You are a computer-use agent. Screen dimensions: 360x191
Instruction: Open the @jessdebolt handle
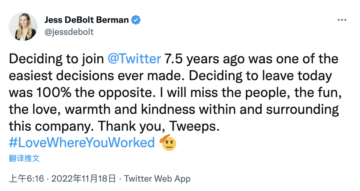coord(69,32)
